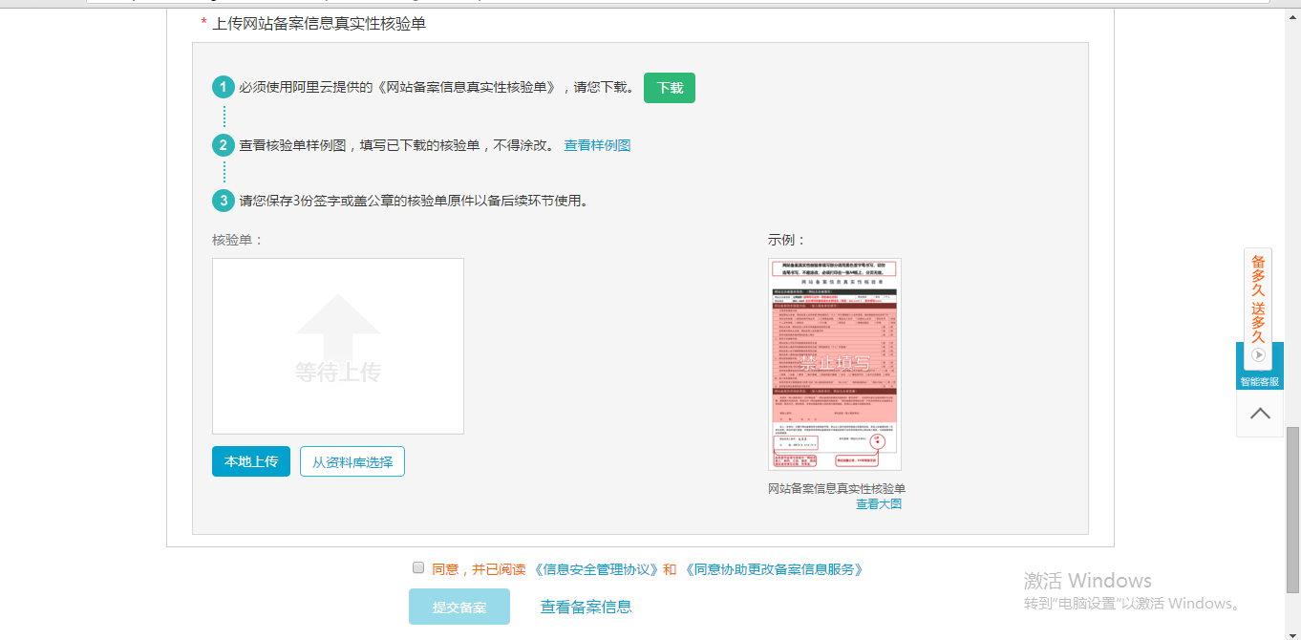Open the 查看样例图 sample image link

[597, 145]
